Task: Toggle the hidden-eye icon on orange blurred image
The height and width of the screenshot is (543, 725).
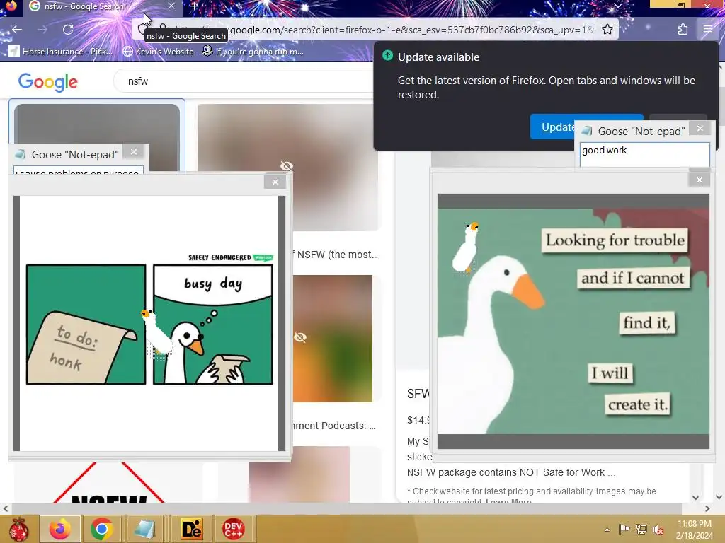Action: click(x=300, y=337)
